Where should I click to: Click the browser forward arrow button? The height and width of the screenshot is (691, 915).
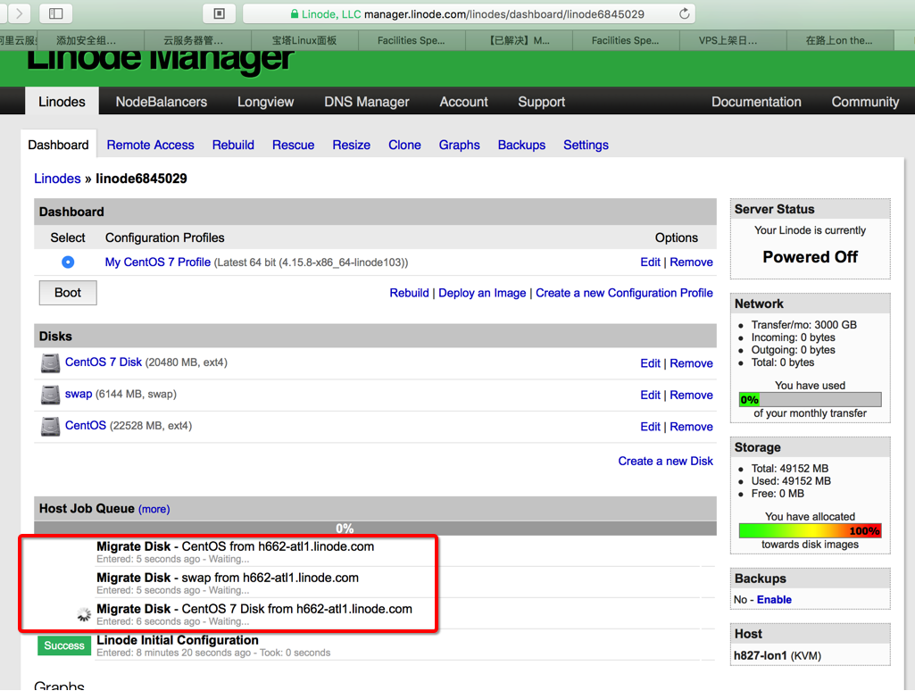point(19,12)
